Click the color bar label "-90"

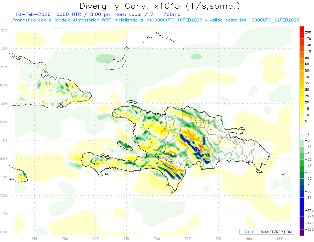coord(309,204)
